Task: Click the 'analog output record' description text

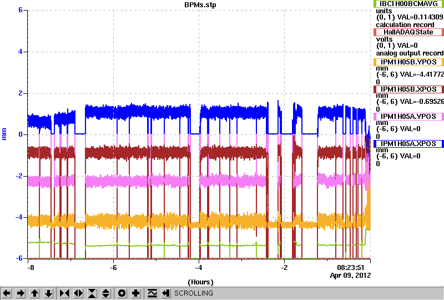Action: pos(410,53)
